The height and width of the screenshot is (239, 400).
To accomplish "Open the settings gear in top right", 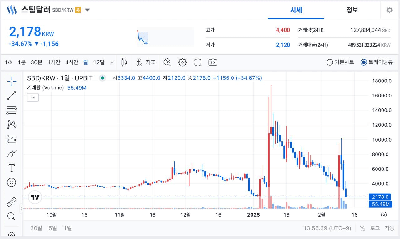I will pyautogui.click(x=389, y=10).
